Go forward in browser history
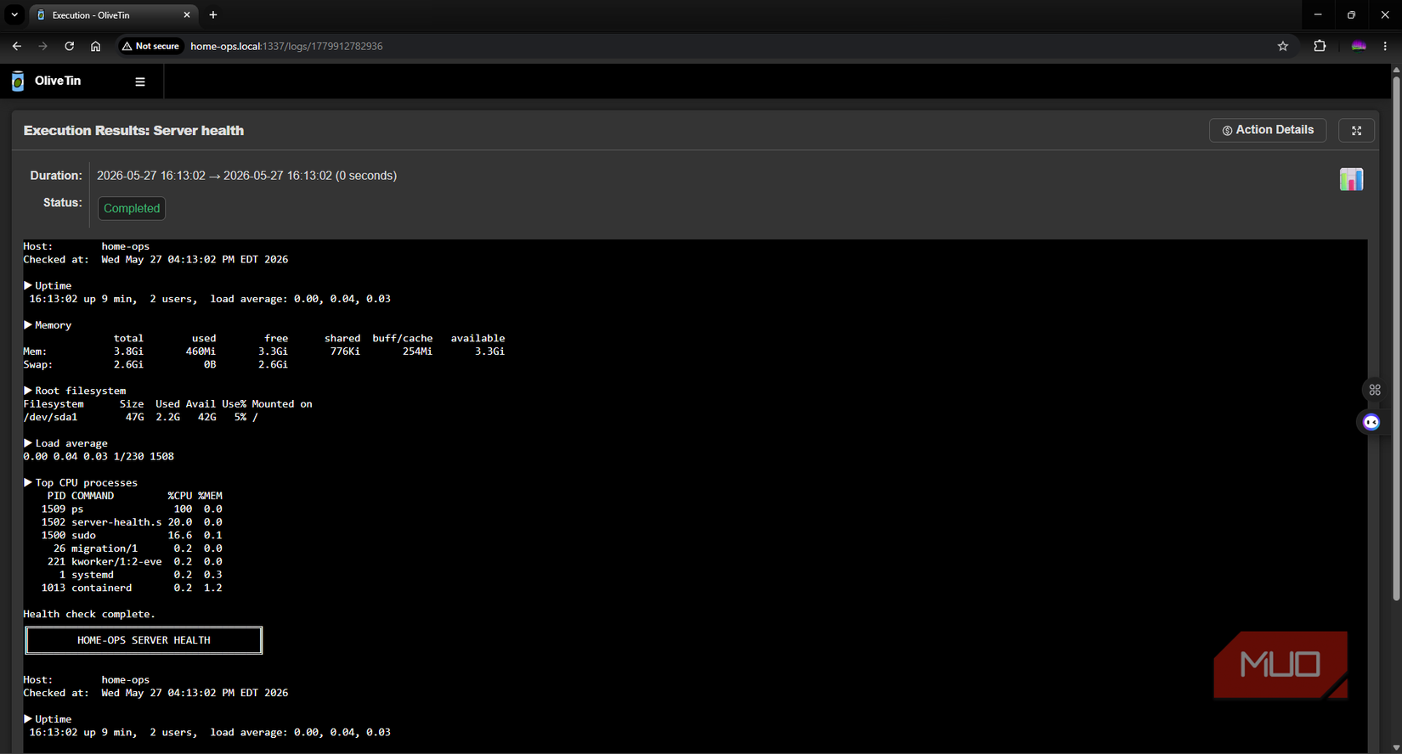Viewport: 1402px width, 754px height. [x=42, y=46]
